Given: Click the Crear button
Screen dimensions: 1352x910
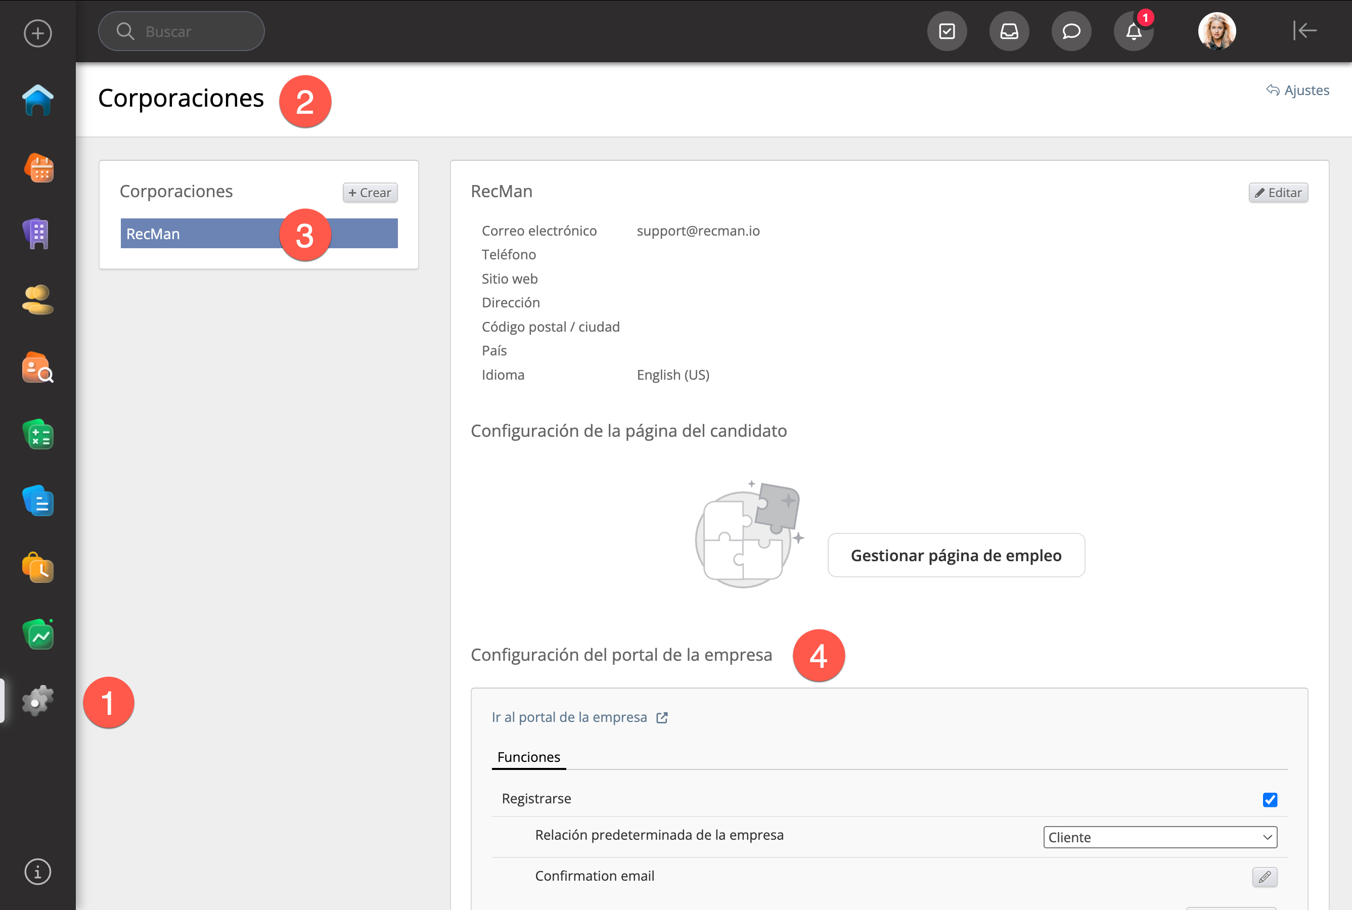Looking at the screenshot, I should click(x=370, y=193).
